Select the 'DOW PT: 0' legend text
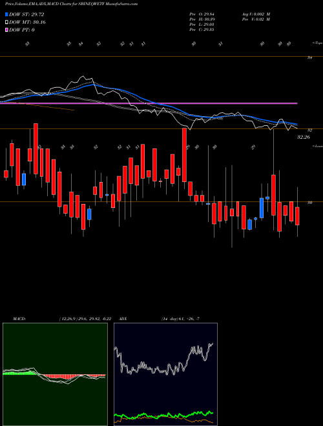 (x=22, y=30)
